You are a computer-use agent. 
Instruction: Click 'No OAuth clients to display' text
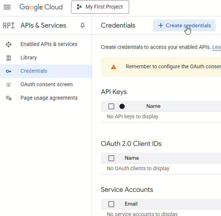tap(138, 168)
